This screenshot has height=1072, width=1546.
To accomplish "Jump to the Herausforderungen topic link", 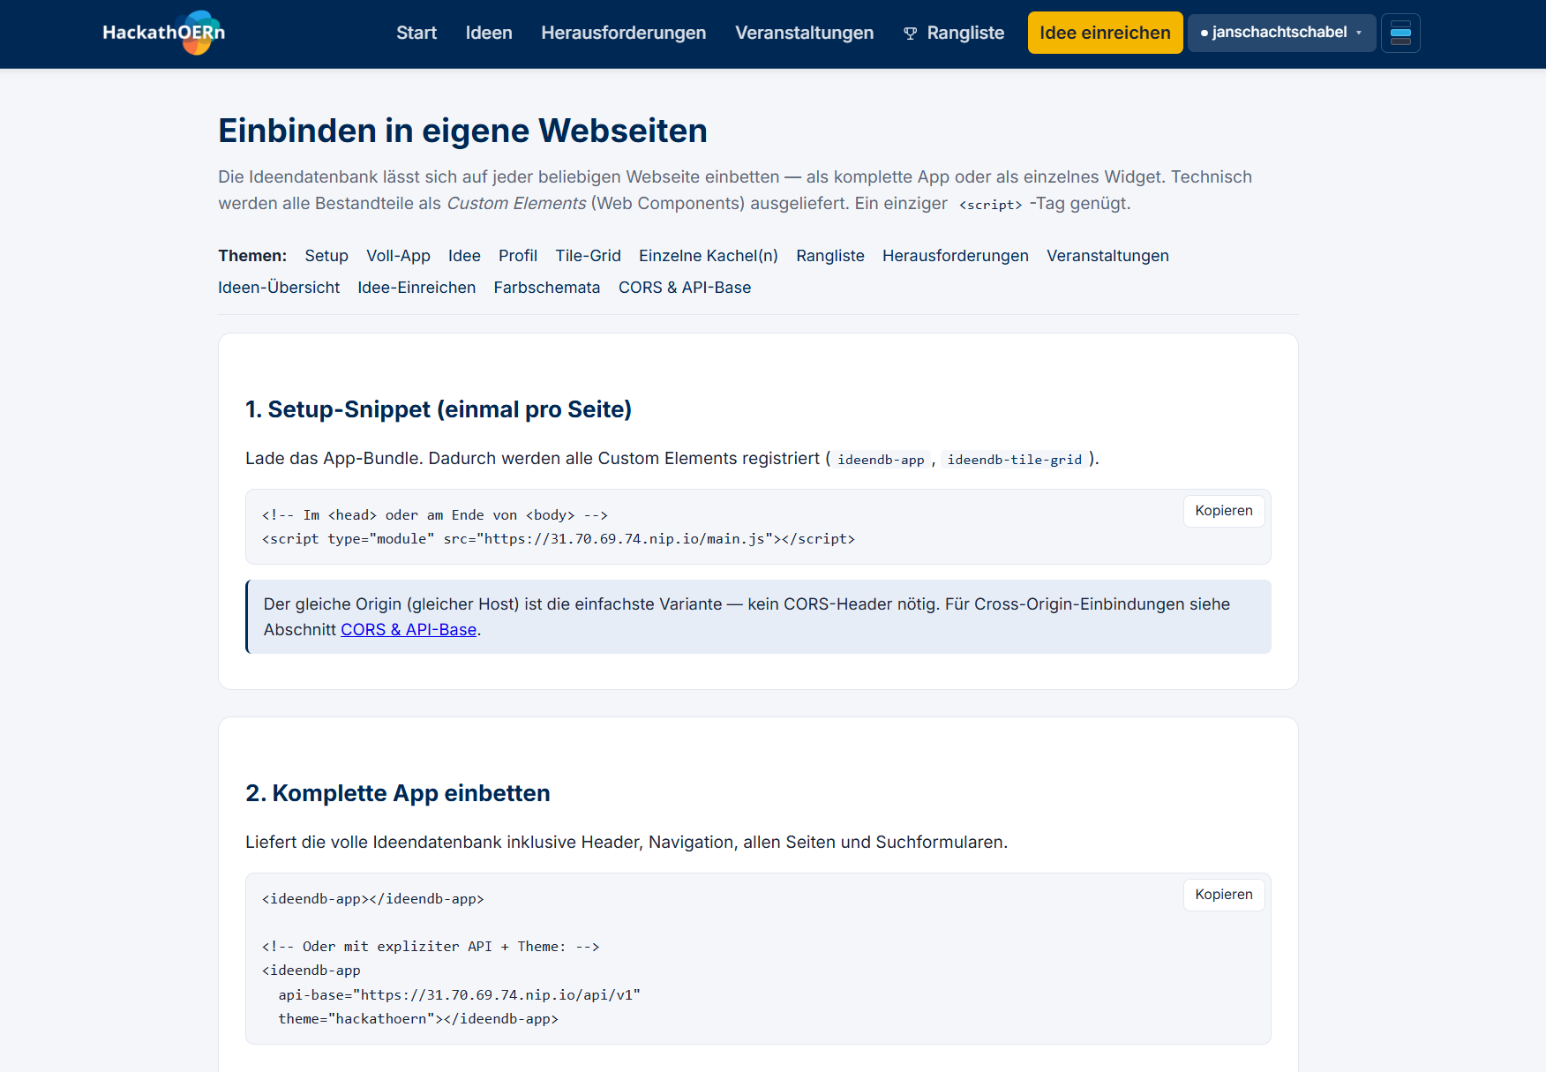I will pyautogui.click(x=956, y=256).
